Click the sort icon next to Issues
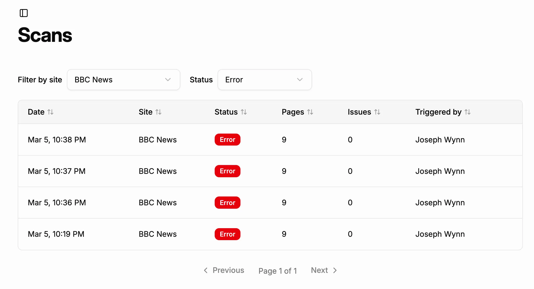 pyautogui.click(x=378, y=112)
